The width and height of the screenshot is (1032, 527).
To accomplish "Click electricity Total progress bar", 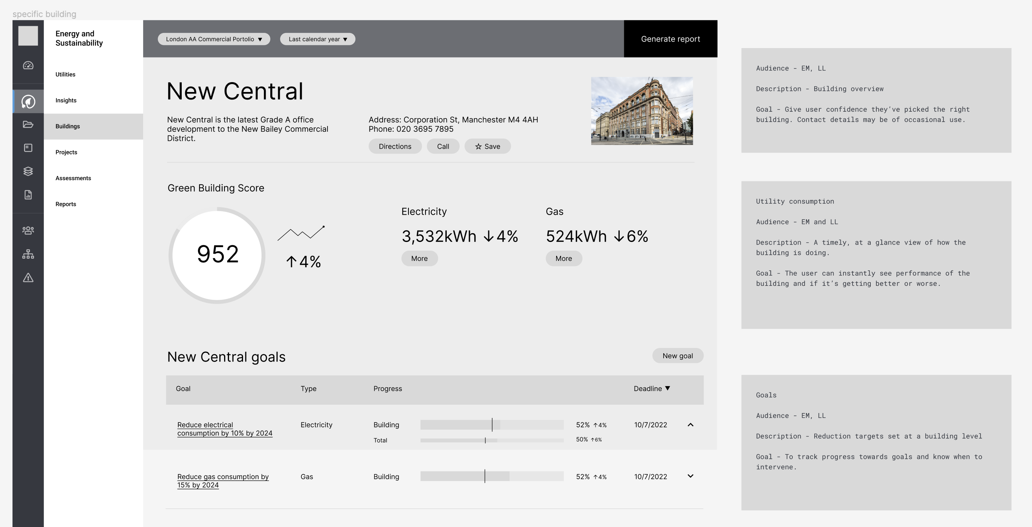I will coord(492,440).
